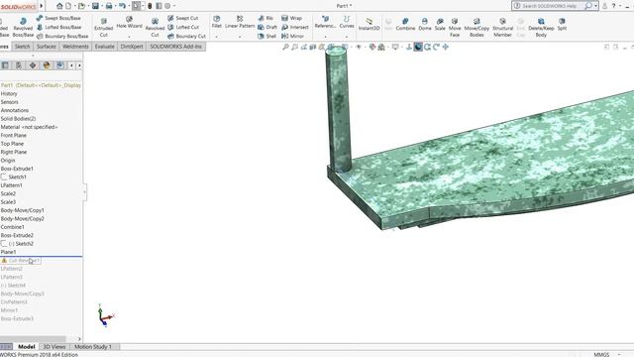Select LPattern1 in the feature tree
Screen dimensions: 634x357
[11, 185]
